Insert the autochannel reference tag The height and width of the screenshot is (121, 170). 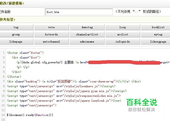tap(52, 41)
